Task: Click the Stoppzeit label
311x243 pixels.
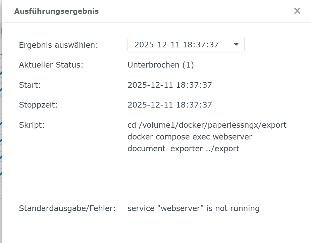Action: pyautogui.click(x=38, y=105)
